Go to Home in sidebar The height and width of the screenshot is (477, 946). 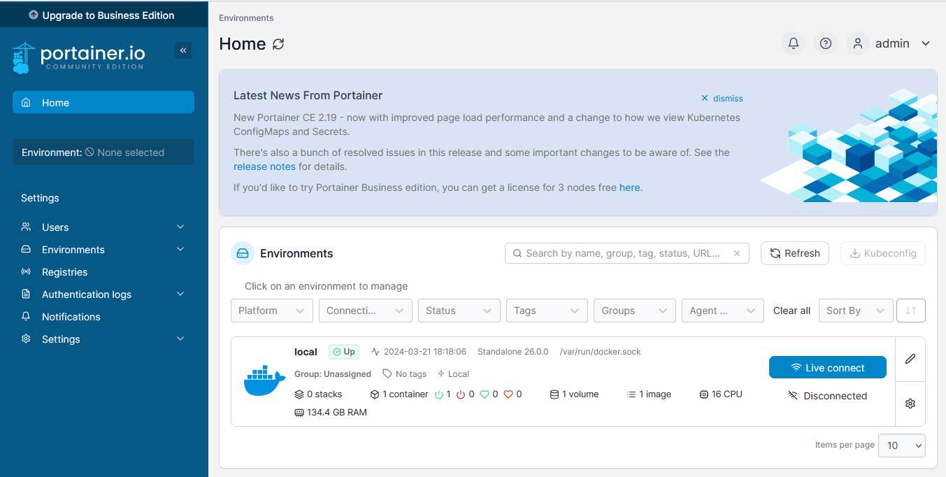103,103
